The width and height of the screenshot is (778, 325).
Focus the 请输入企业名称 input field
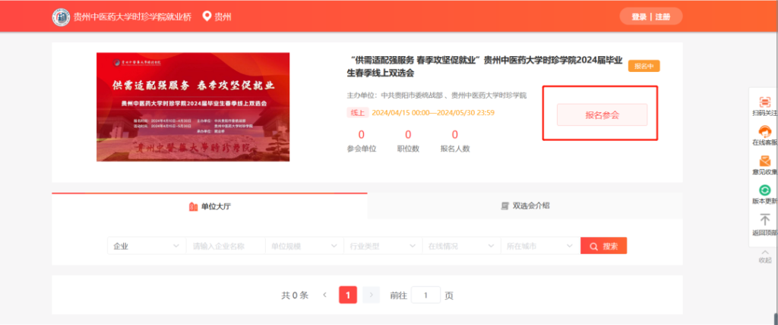click(225, 246)
